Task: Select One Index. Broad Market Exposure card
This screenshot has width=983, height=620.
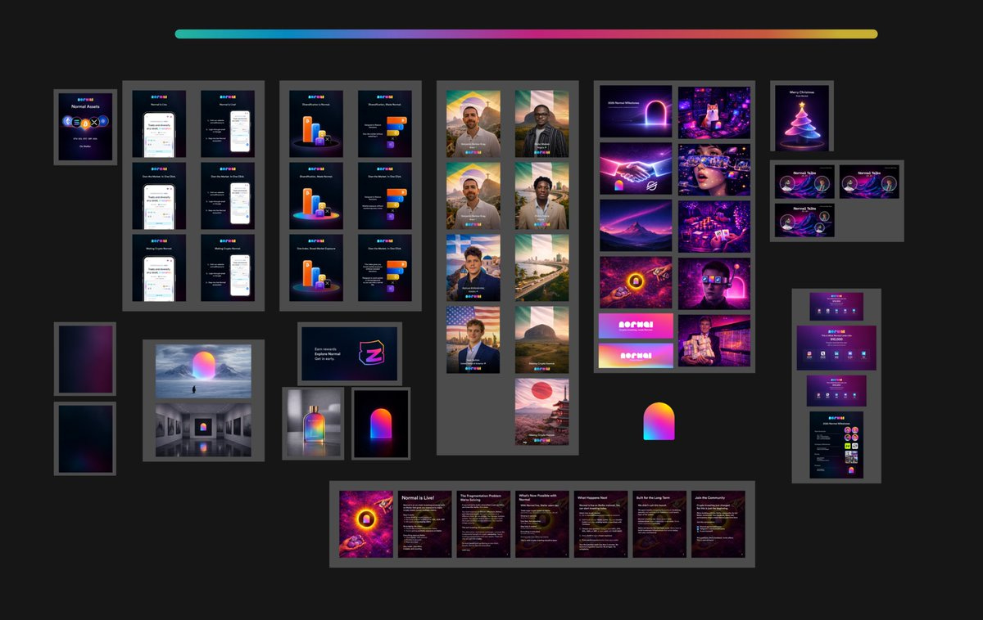Action: [x=316, y=267]
